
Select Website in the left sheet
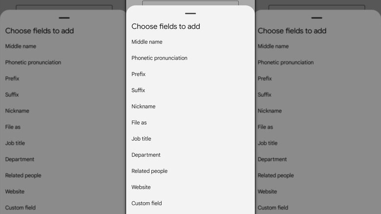click(x=15, y=192)
